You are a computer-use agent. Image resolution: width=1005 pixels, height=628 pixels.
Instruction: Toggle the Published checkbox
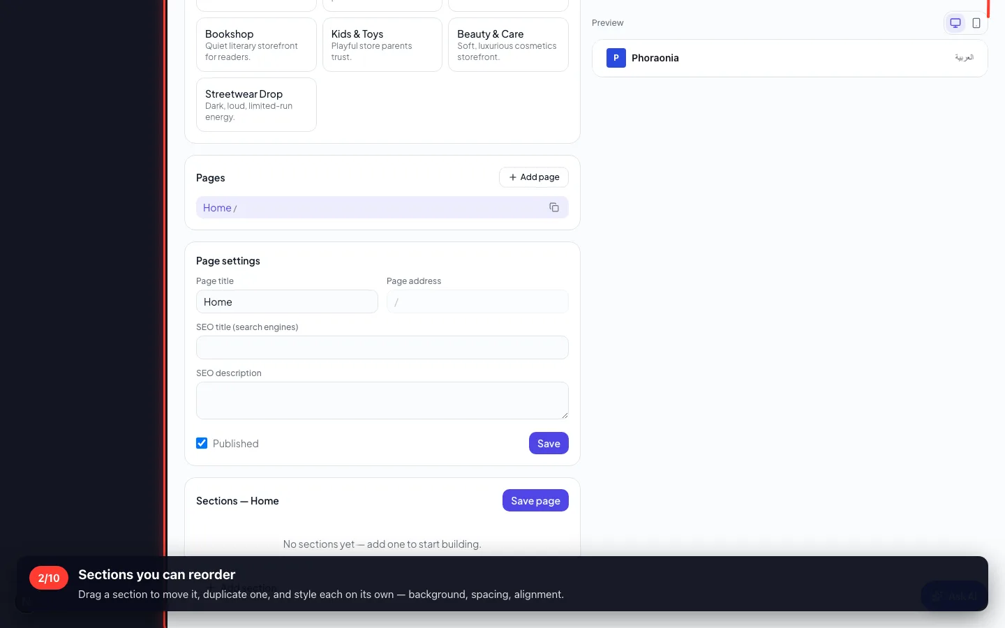pyautogui.click(x=202, y=443)
